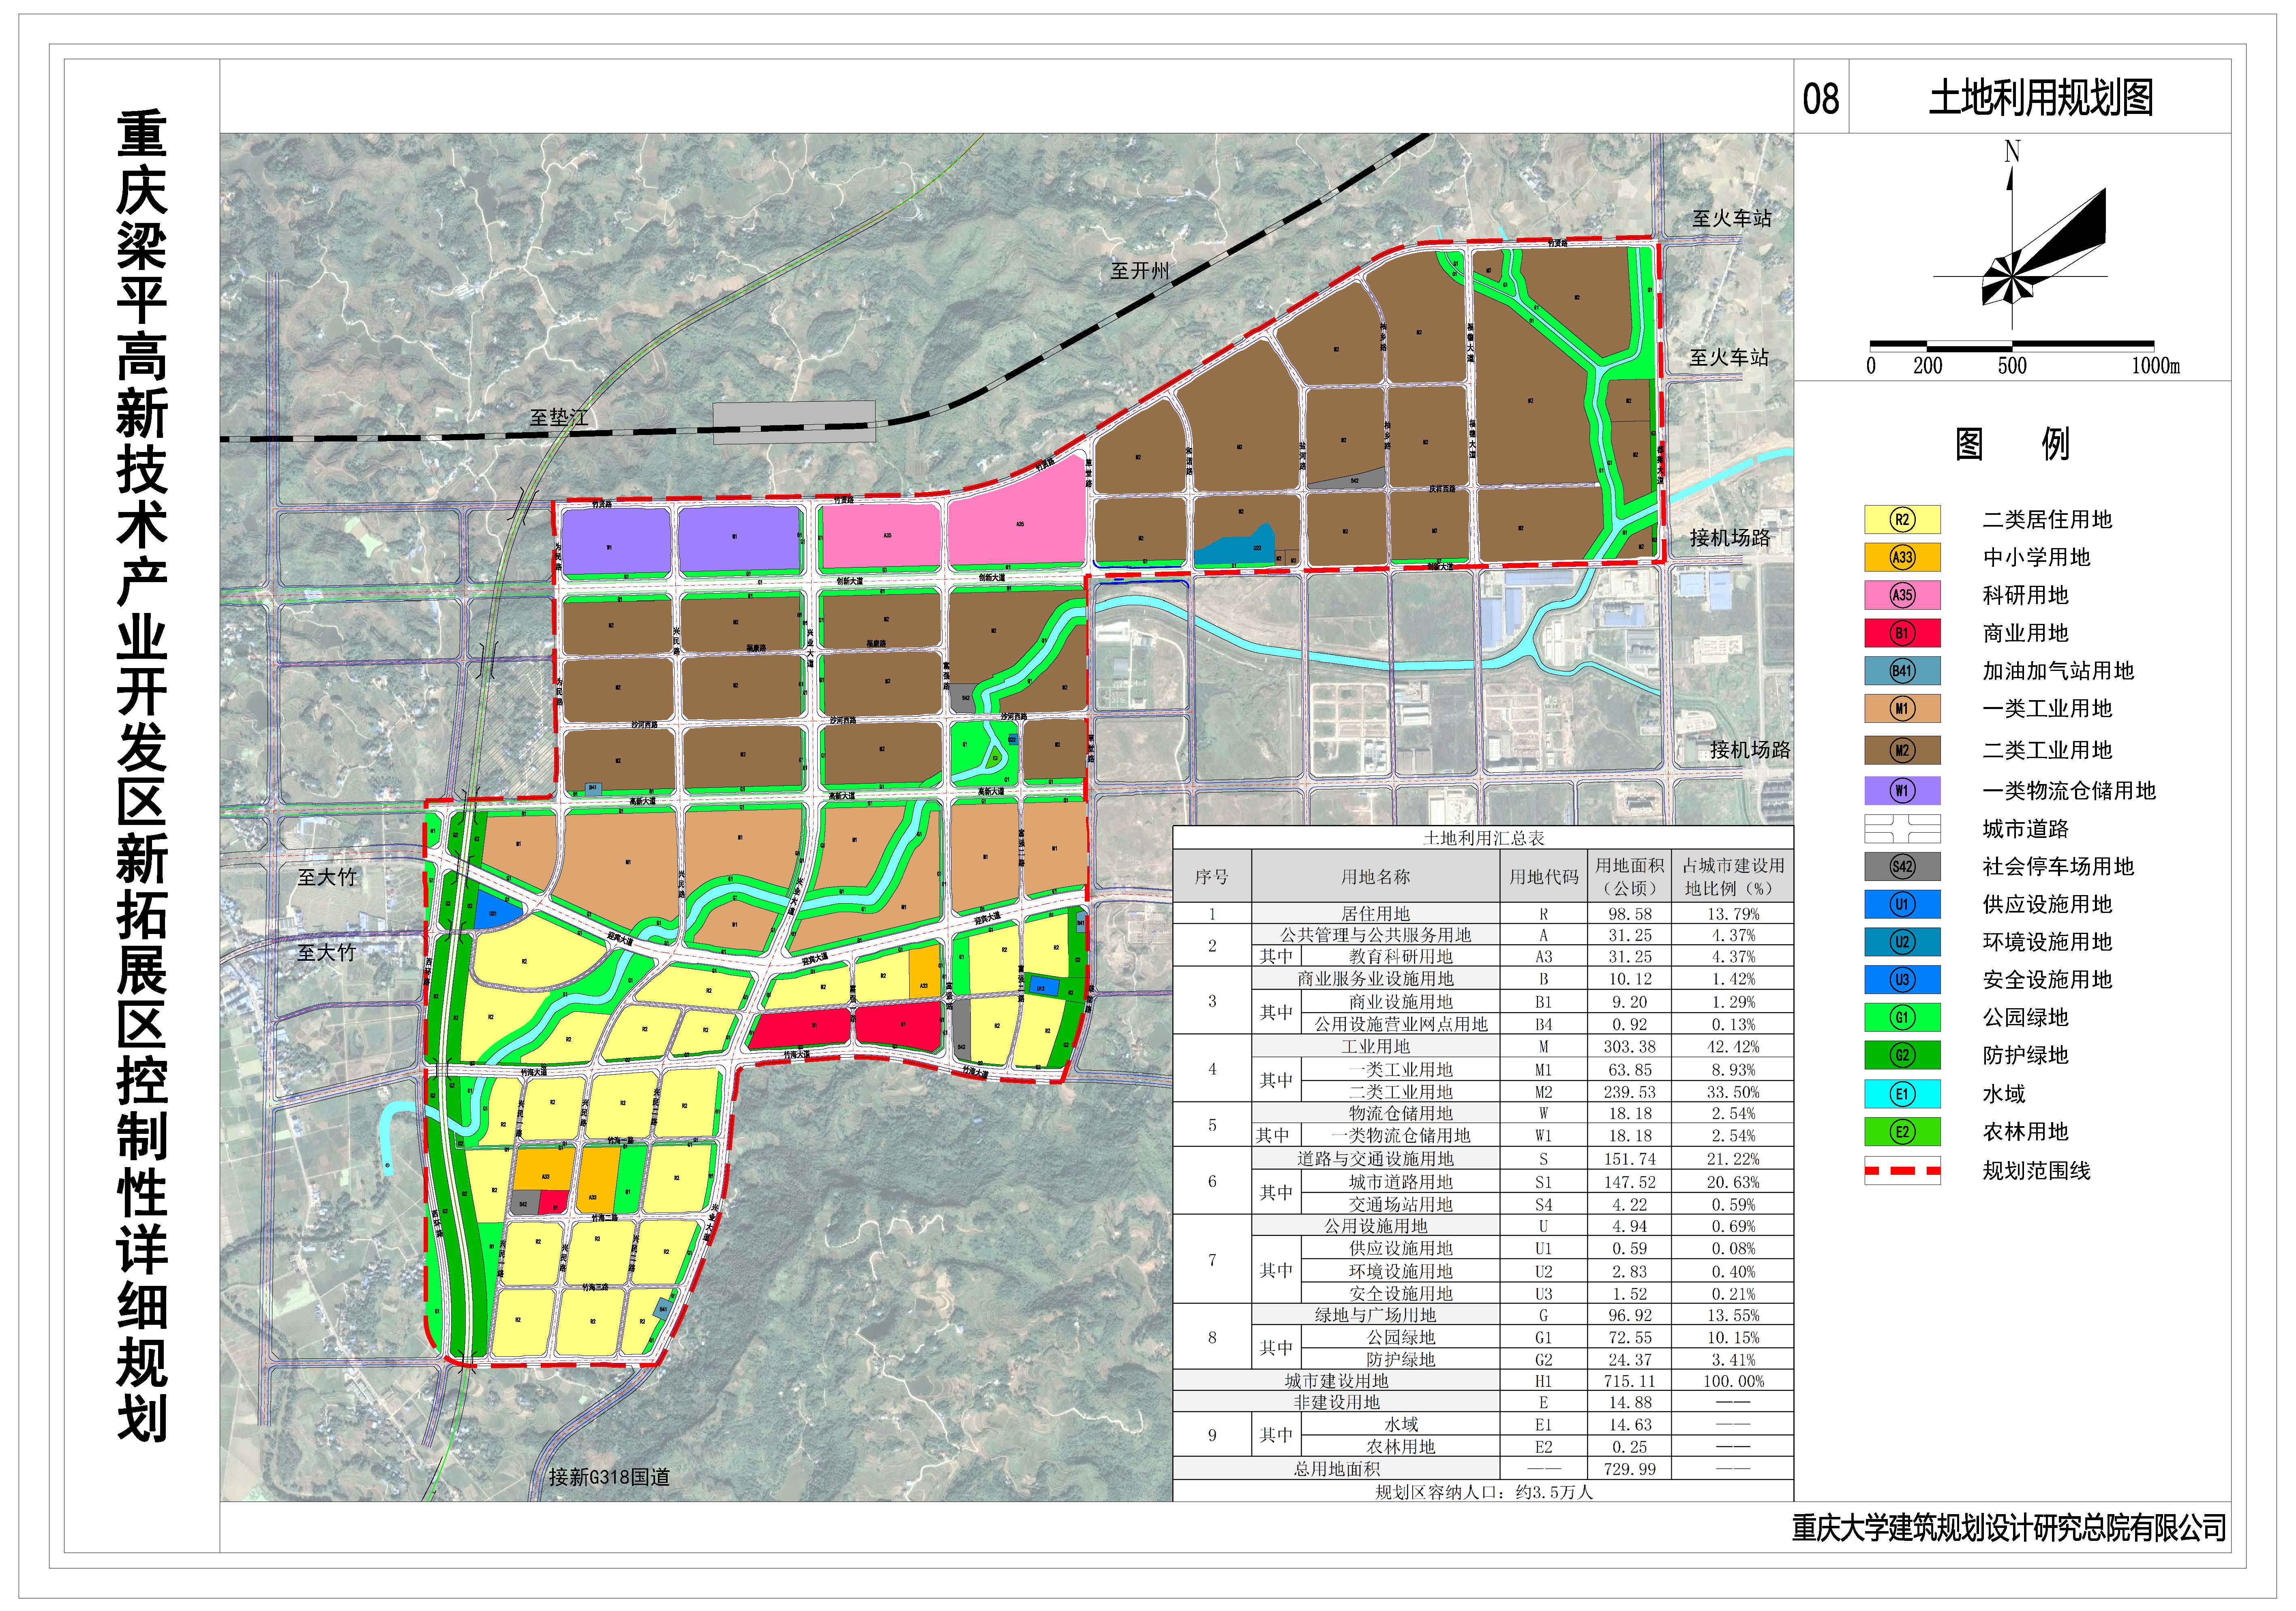Click legend label '科研用地'
2296x1611 pixels.
coord(2025,595)
